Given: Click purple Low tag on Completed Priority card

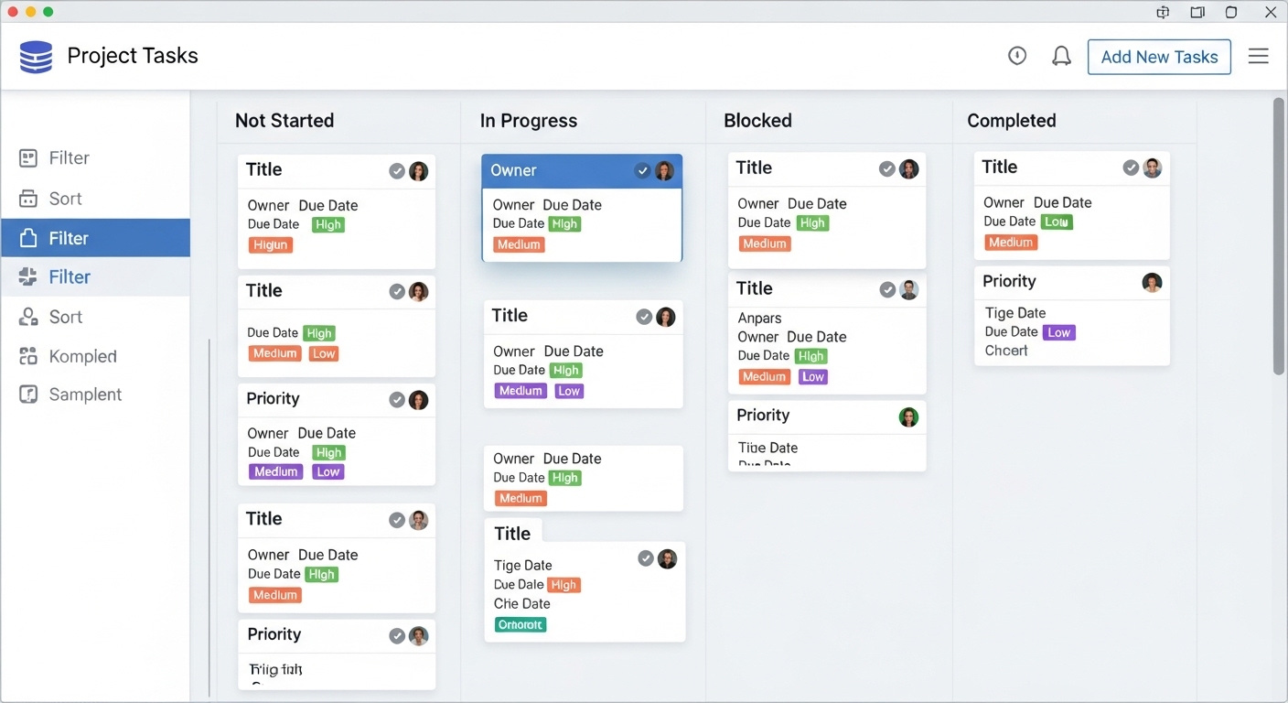Looking at the screenshot, I should (x=1058, y=332).
